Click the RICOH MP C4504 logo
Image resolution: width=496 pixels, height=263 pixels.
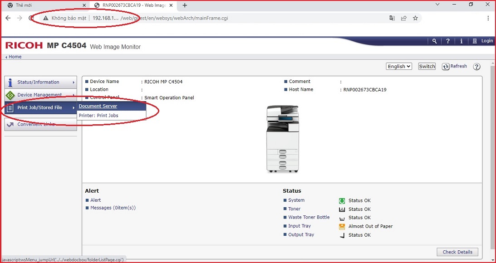click(46, 45)
